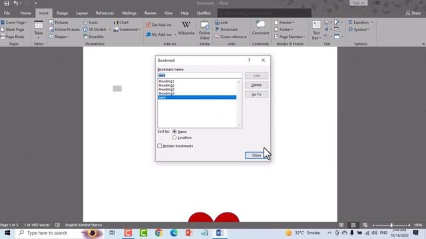
Task: Click the Undo arrow in quick access toolbar
Action: (16, 3)
